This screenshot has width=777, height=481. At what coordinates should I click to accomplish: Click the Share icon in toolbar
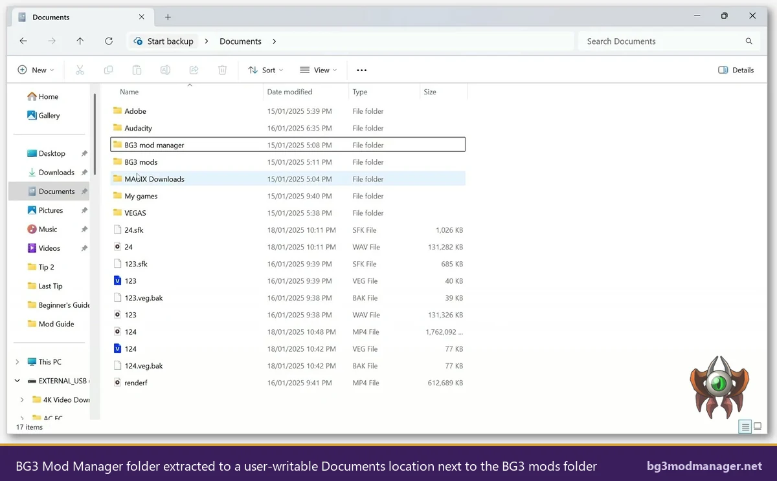click(x=194, y=70)
